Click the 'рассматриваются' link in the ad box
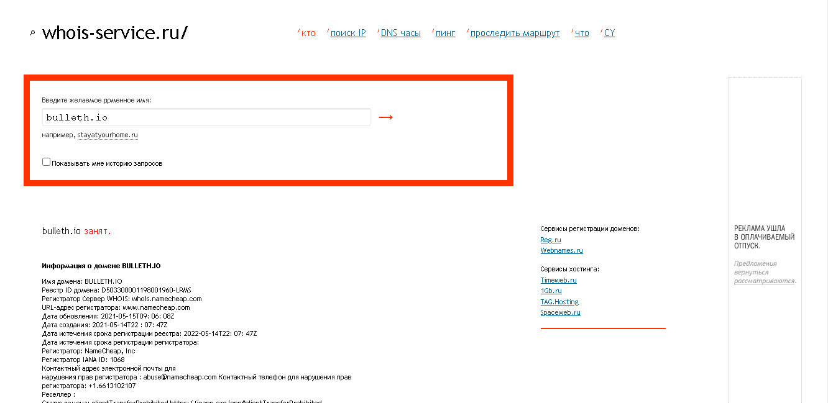 coord(764,281)
